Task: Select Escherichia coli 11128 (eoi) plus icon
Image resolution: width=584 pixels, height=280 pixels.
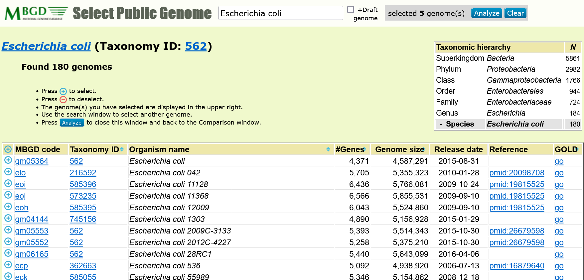Action: pos(8,184)
